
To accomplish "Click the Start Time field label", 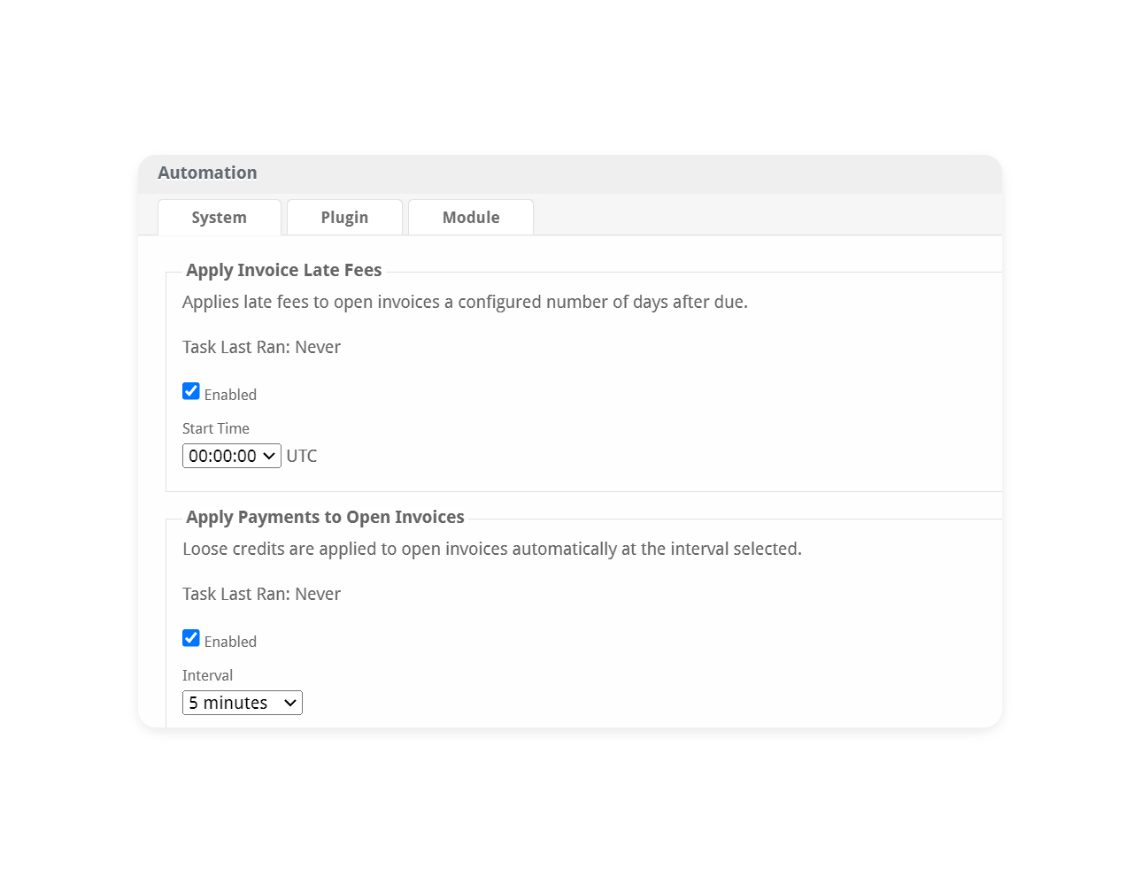I will pyautogui.click(x=216, y=428).
